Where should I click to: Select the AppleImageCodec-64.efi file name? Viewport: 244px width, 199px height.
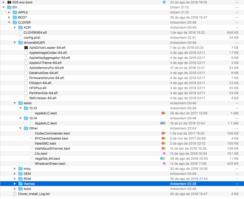48,53
